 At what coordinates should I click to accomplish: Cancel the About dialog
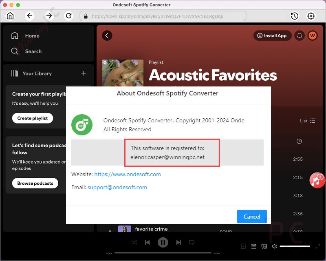(x=252, y=217)
